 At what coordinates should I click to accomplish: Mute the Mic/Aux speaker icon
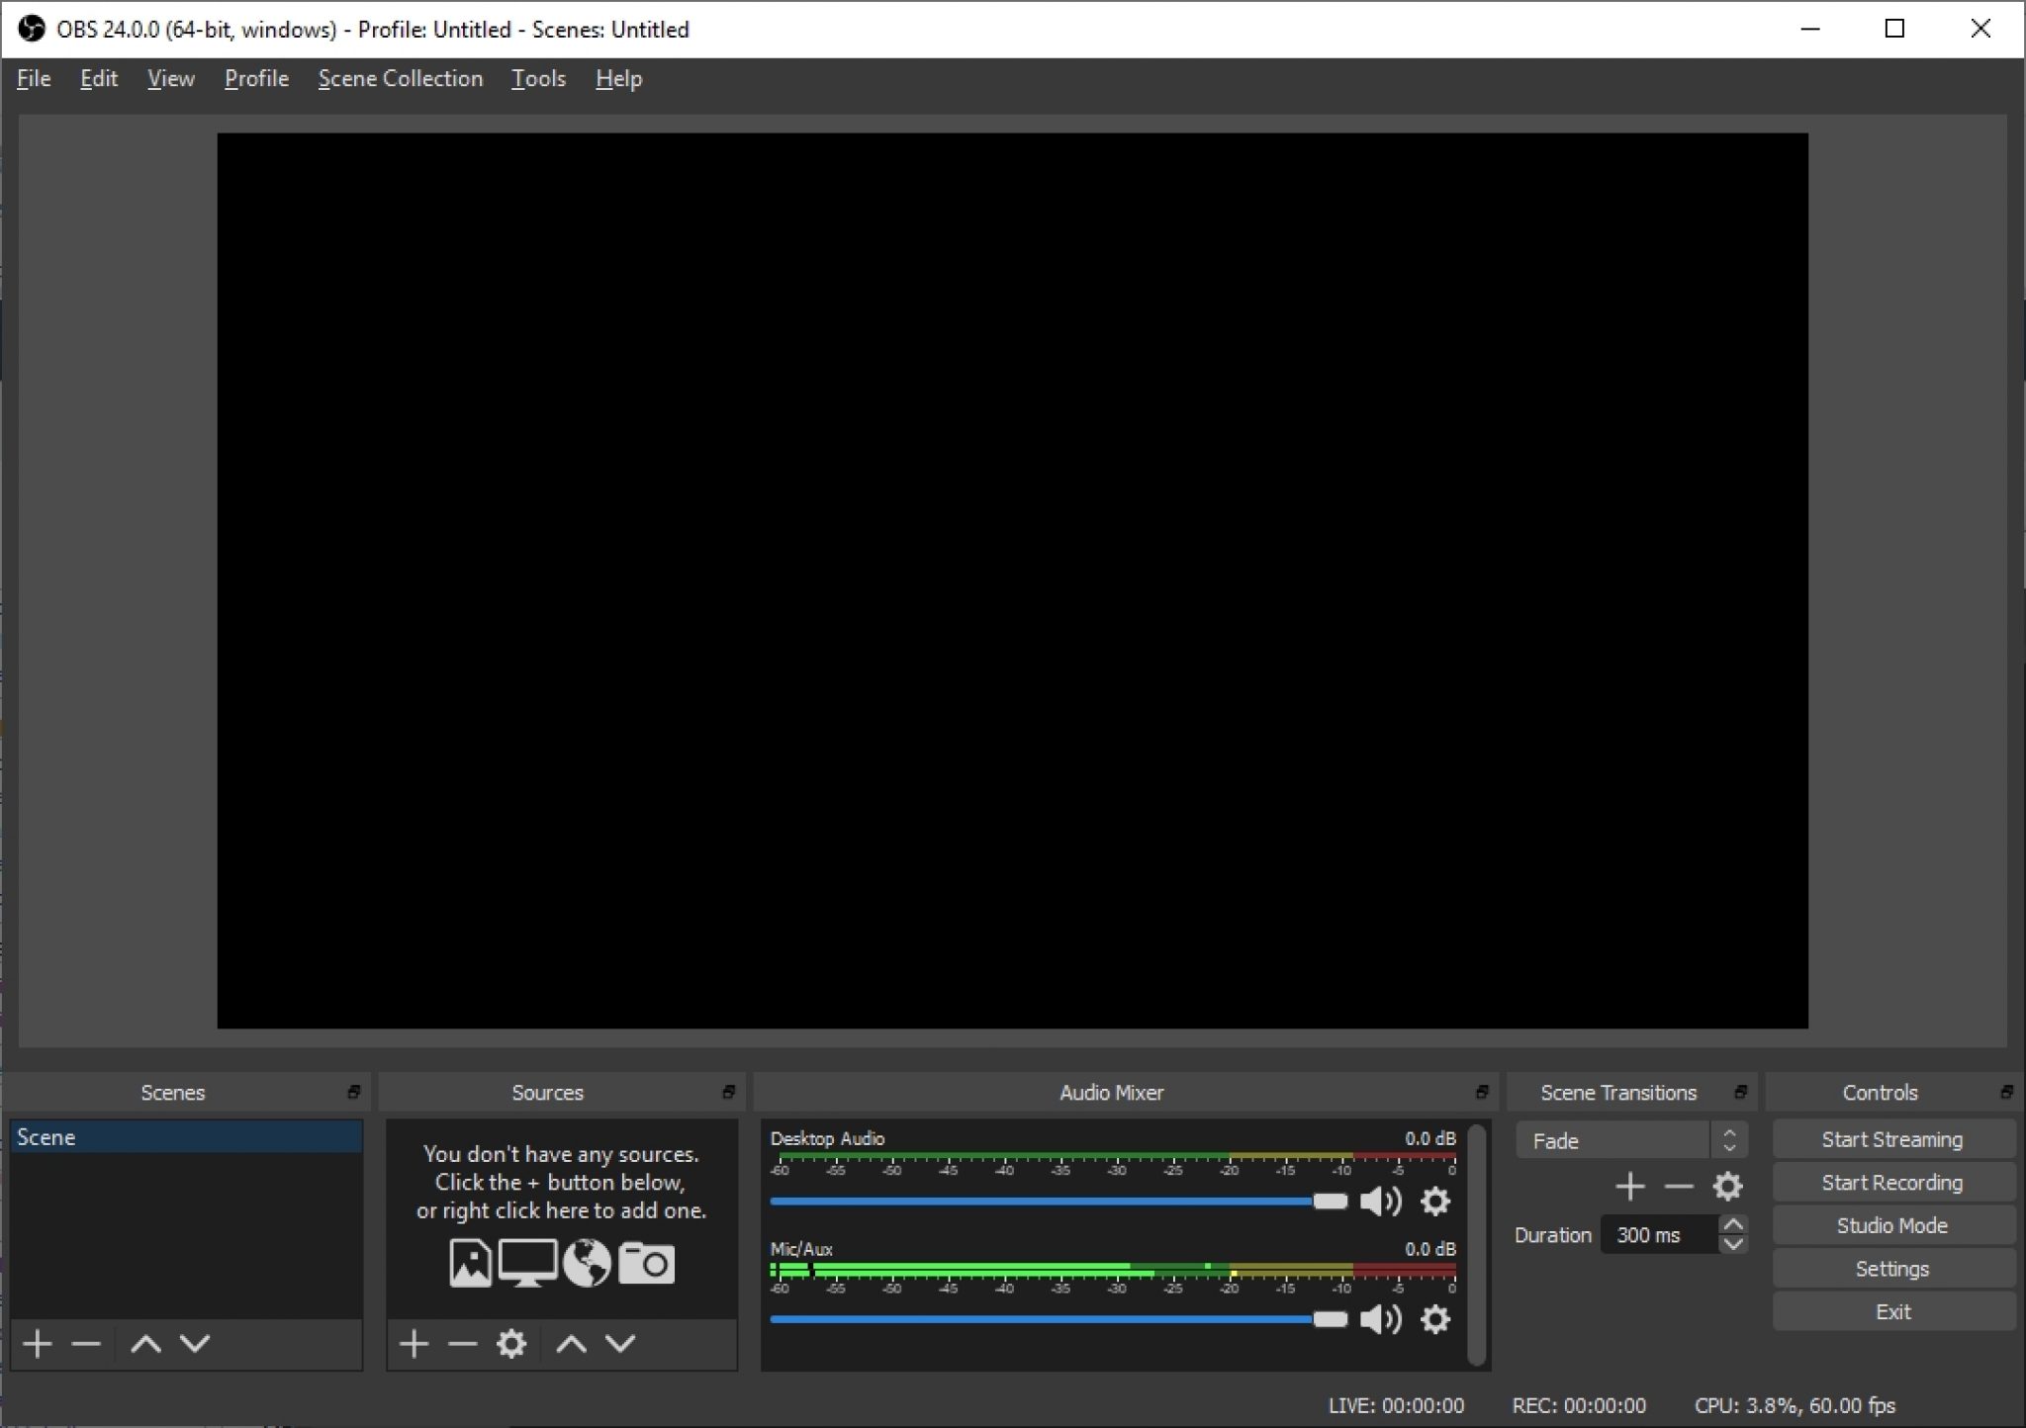[x=1381, y=1319]
